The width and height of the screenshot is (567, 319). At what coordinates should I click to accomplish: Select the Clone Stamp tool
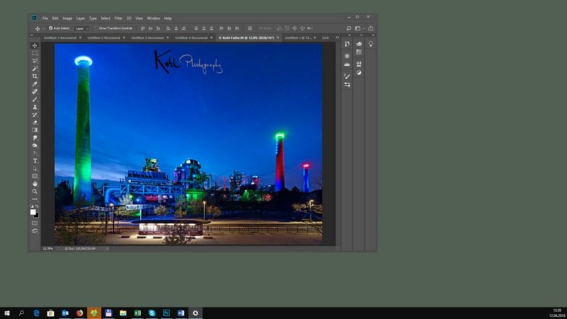[x=35, y=107]
